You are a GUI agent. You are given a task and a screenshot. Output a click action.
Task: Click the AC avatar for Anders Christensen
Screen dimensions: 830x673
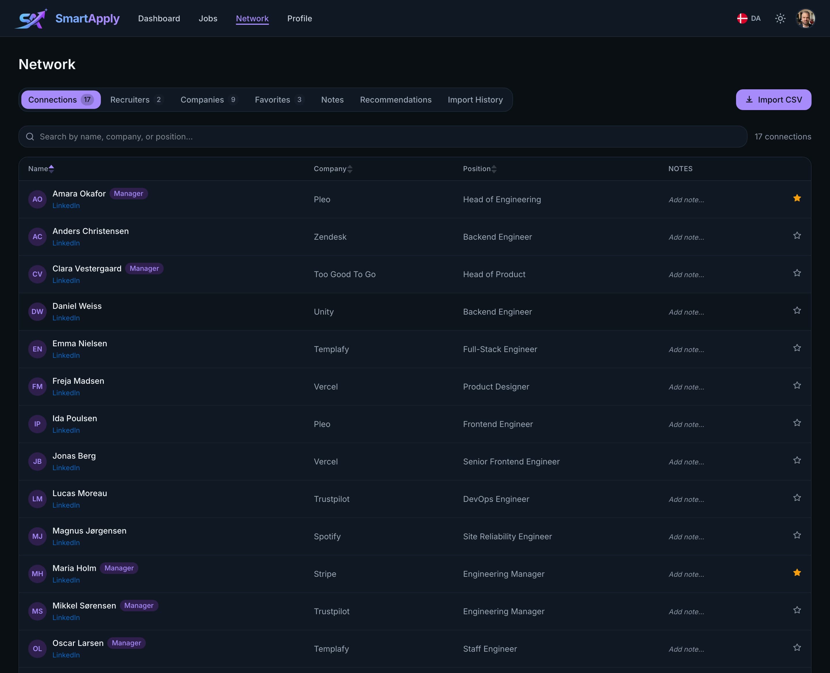click(x=37, y=237)
